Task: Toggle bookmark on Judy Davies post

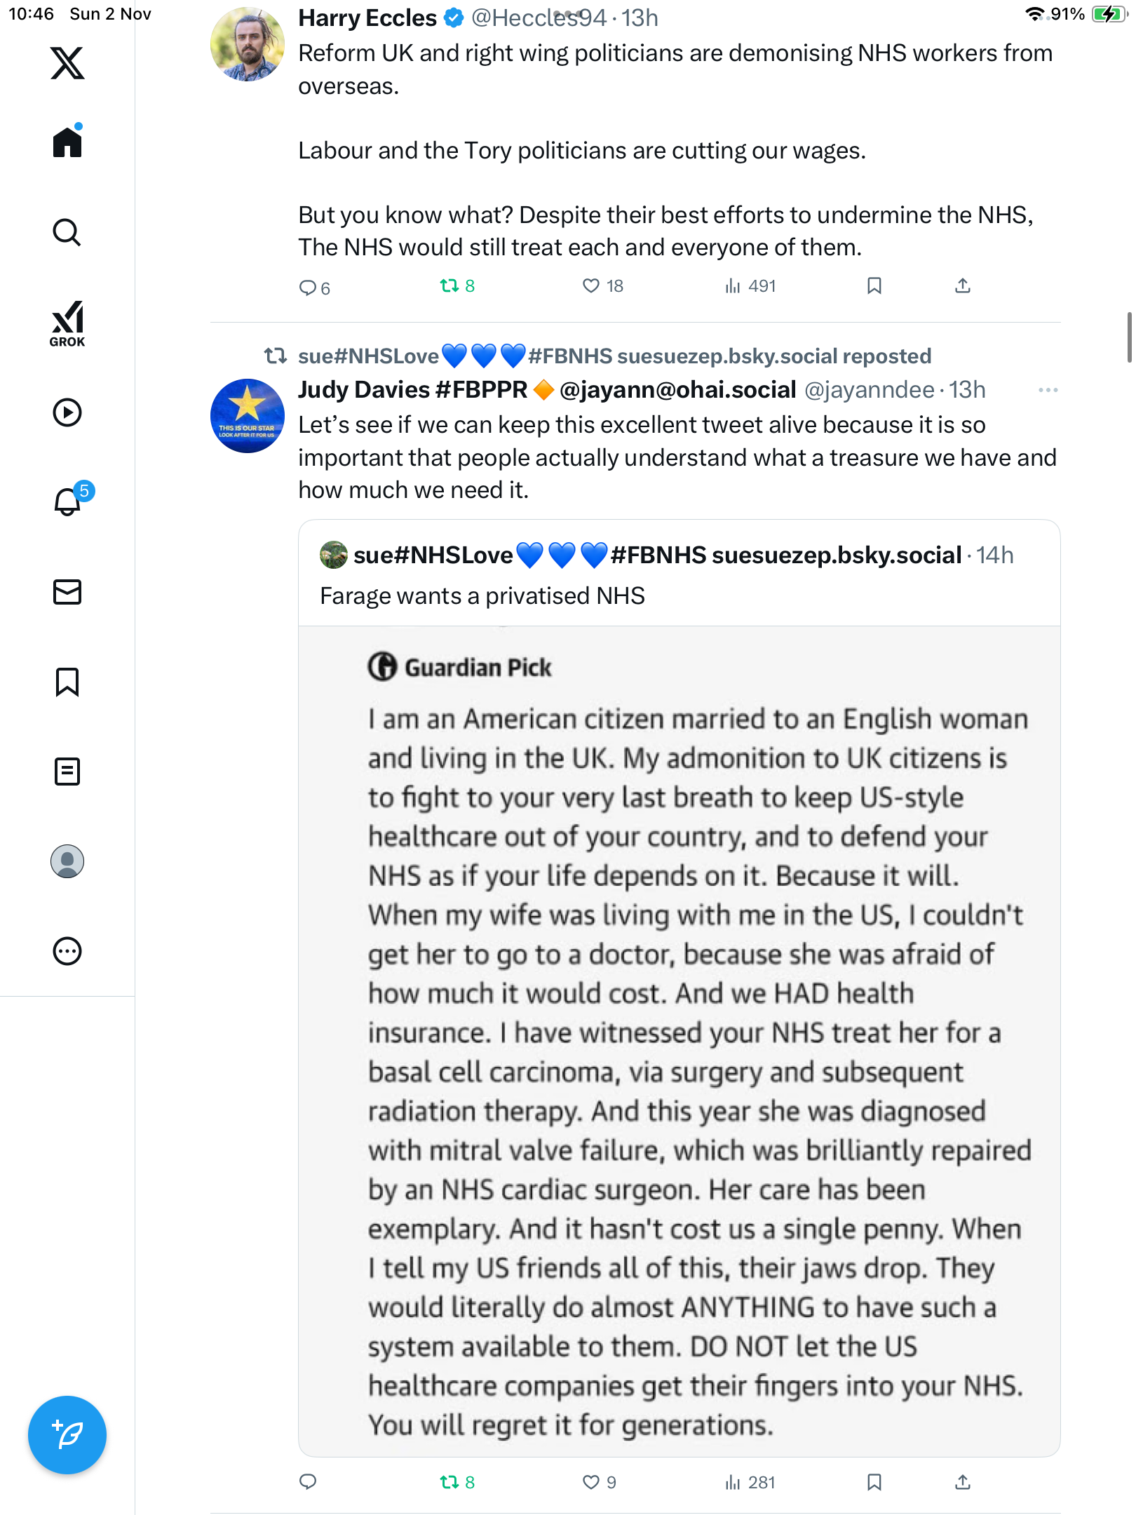Action: [874, 1482]
